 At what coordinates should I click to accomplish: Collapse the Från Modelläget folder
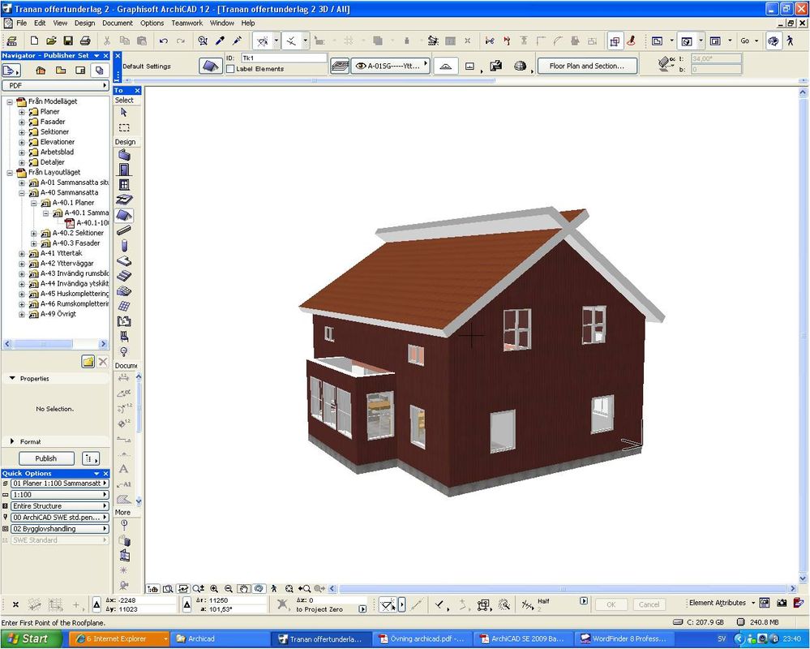(10, 101)
